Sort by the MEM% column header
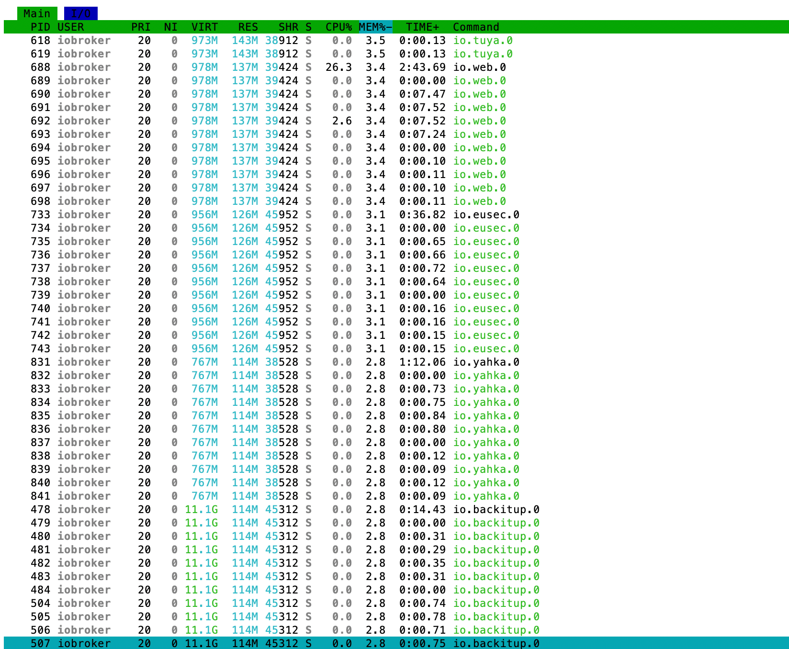Image resolution: width=789 pixels, height=649 pixels. (375, 27)
